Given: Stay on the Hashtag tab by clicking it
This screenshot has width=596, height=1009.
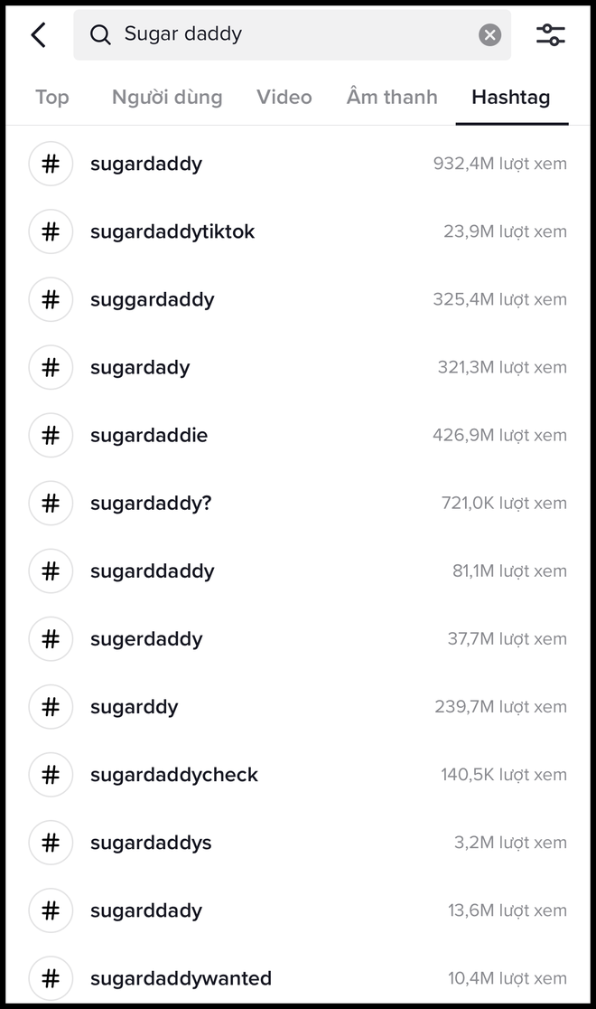Looking at the screenshot, I should click(511, 97).
